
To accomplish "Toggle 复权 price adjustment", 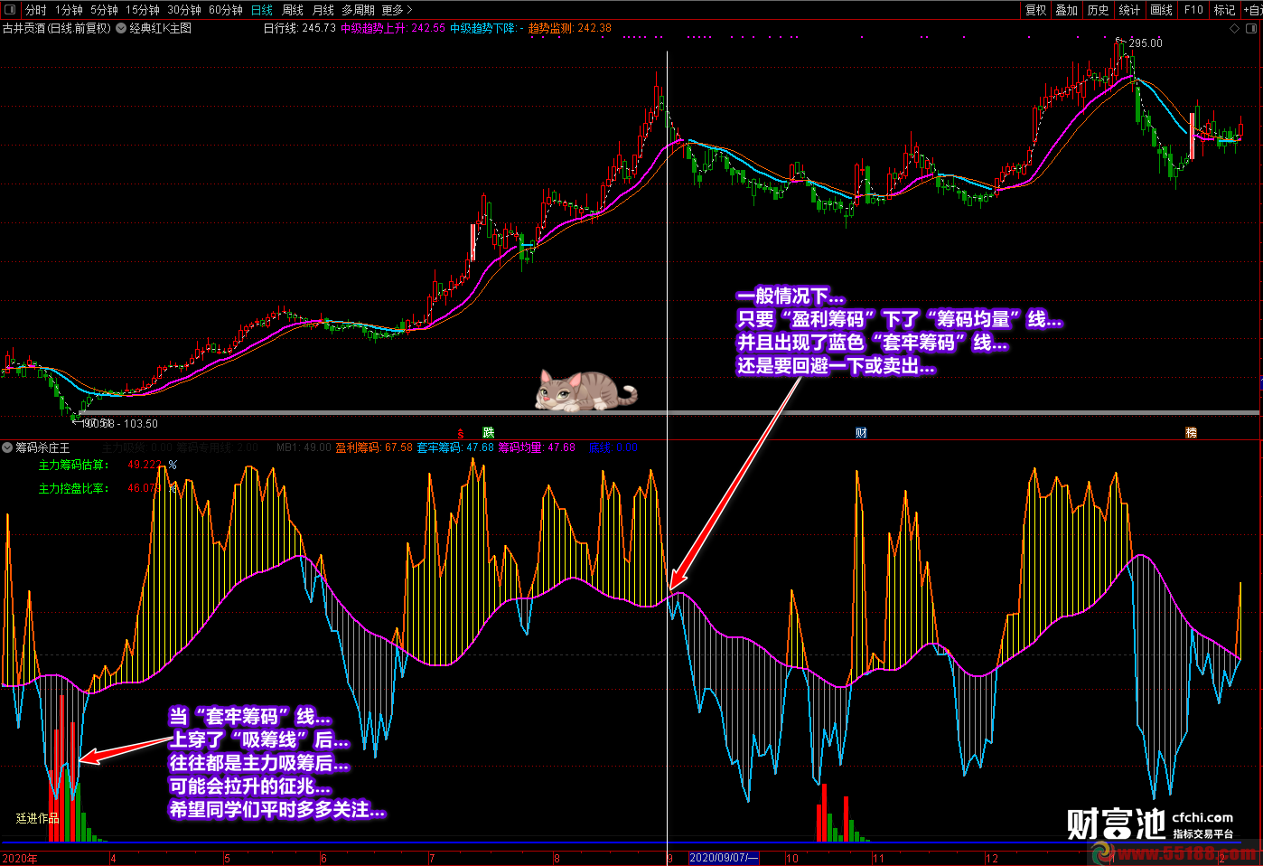I will point(1035,10).
